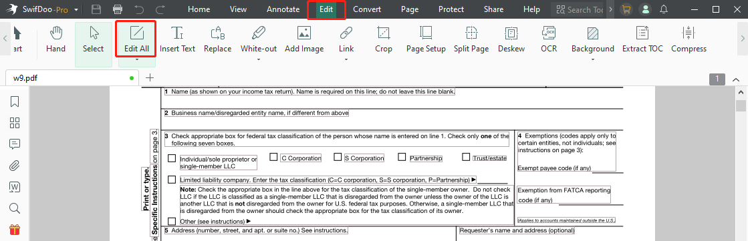The image size is (748, 241).
Task: Open Page Setup
Action: click(x=426, y=39)
